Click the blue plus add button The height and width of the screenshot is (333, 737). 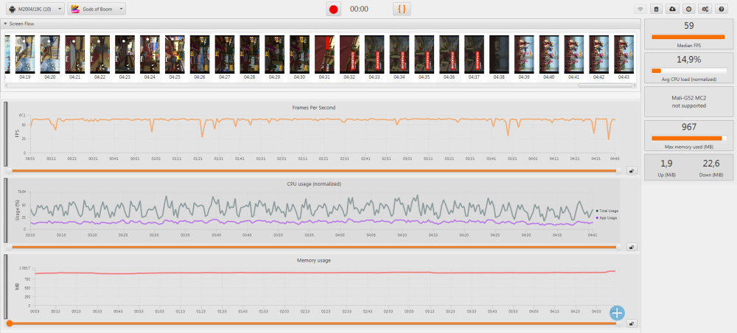pyautogui.click(x=617, y=312)
